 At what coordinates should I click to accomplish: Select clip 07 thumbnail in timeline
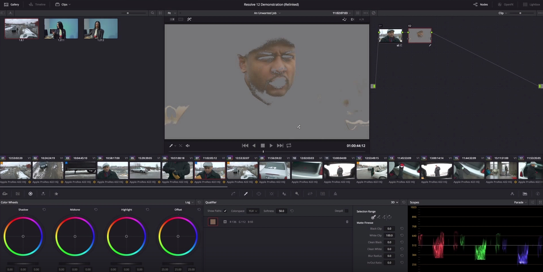click(210, 170)
